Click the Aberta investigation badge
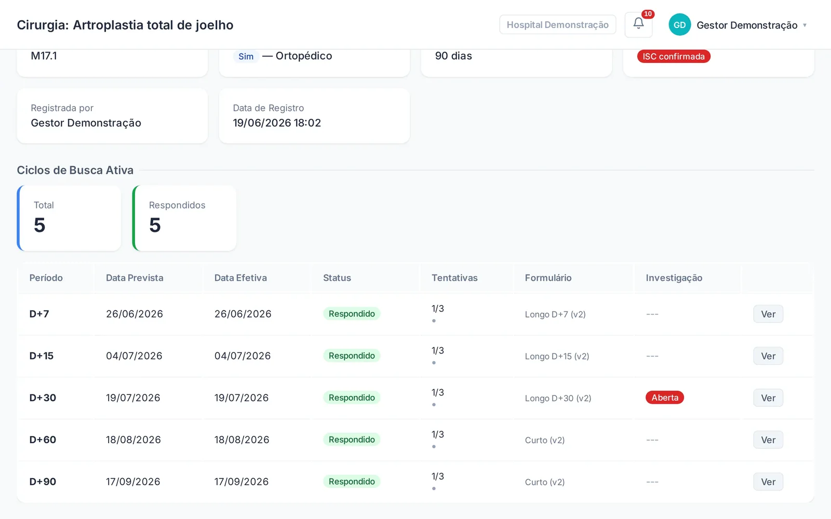The height and width of the screenshot is (519, 831). (665, 398)
